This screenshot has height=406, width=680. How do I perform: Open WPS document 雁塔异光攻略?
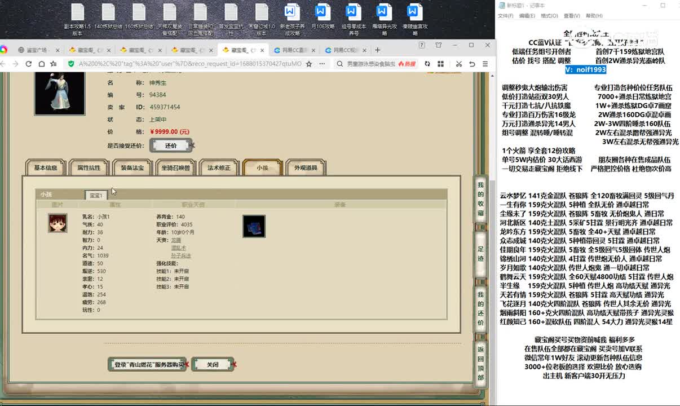point(384,19)
